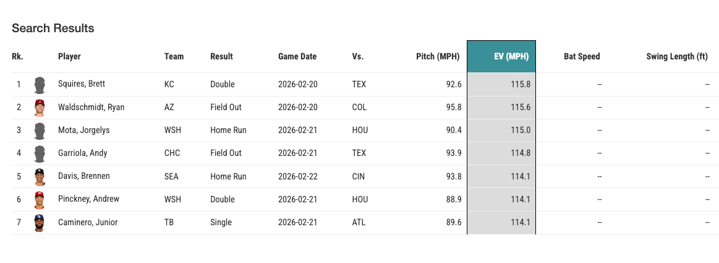This screenshot has height=263, width=719.
Task: Sort table by Player column header
Action: pyautogui.click(x=69, y=56)
